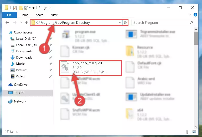Go back with the left arrow
Image resolution: width=202 pixels, height=137 pixels.
click(x=7, y=22)
